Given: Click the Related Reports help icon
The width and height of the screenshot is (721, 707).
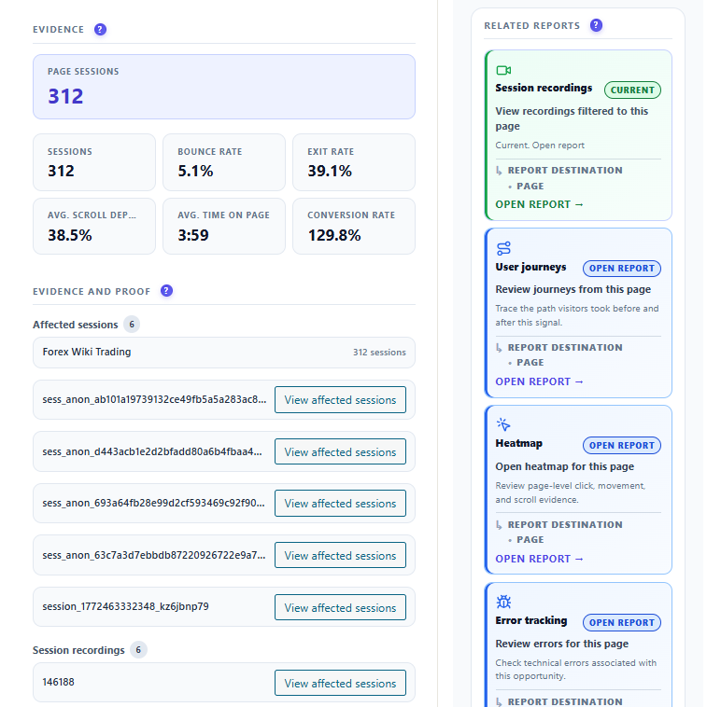Looking at the screenshot, I should pos(596,25).
